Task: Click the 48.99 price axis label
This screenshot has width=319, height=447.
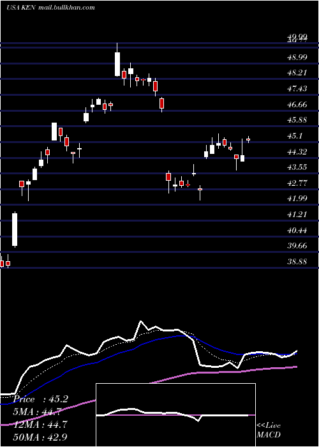Action: pos(297,57)
